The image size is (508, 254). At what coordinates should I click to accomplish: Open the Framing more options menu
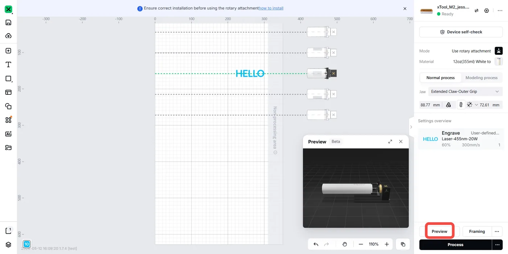click(x=497, y=231)
